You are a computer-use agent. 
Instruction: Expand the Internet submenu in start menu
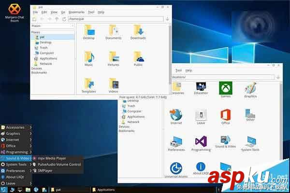point(16,140)
